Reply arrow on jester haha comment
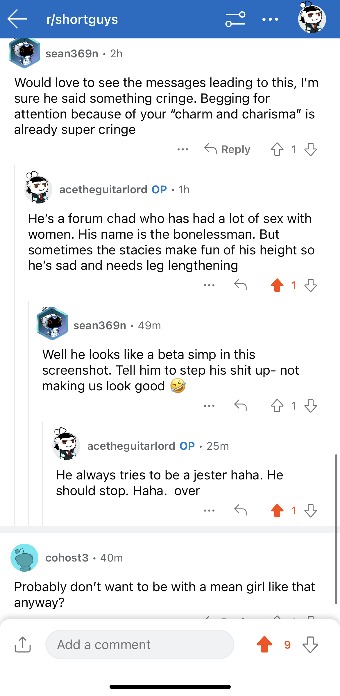The image size is (340, 696). coord(241,511)
